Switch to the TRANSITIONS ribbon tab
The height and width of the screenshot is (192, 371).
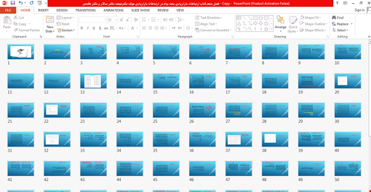coord(85,10)
